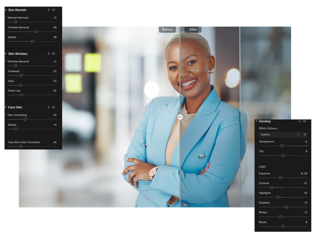Click the Skin Wrinkles panel header
The height and width of the screenshot is (234, 316).
[18, 54]
